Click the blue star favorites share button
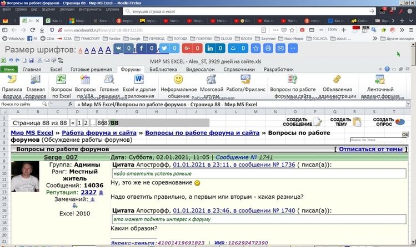 point(255,48)
